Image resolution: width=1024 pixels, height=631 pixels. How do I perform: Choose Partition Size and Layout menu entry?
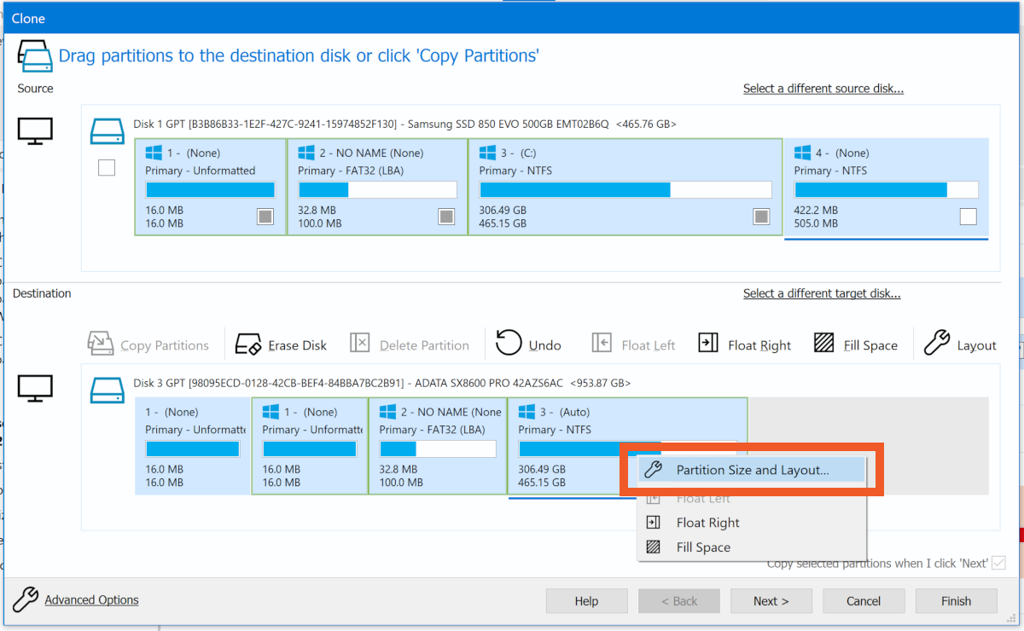tap(752, 470)
